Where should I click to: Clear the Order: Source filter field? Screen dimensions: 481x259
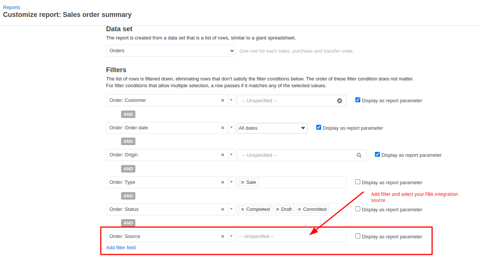223,236
